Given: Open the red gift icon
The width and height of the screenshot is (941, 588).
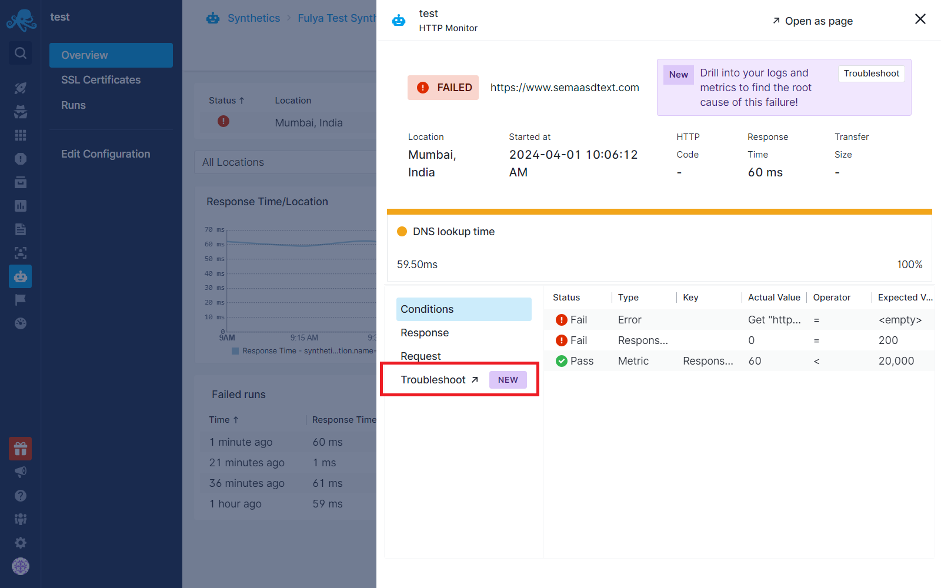Looking at the screenshot, I should coord(21,449).
